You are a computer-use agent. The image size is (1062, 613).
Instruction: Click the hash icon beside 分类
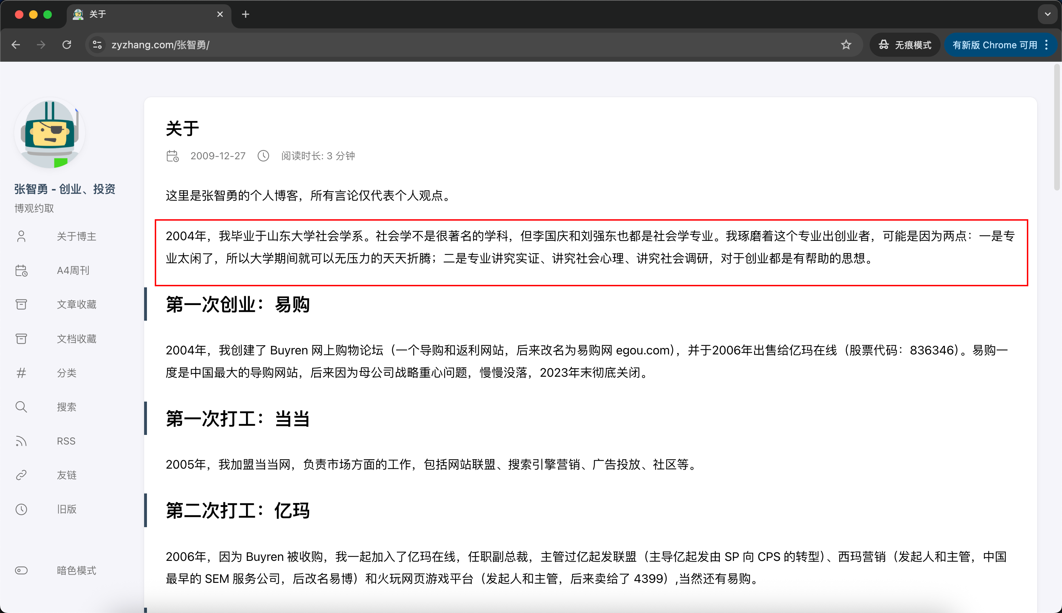click(21, 372)
